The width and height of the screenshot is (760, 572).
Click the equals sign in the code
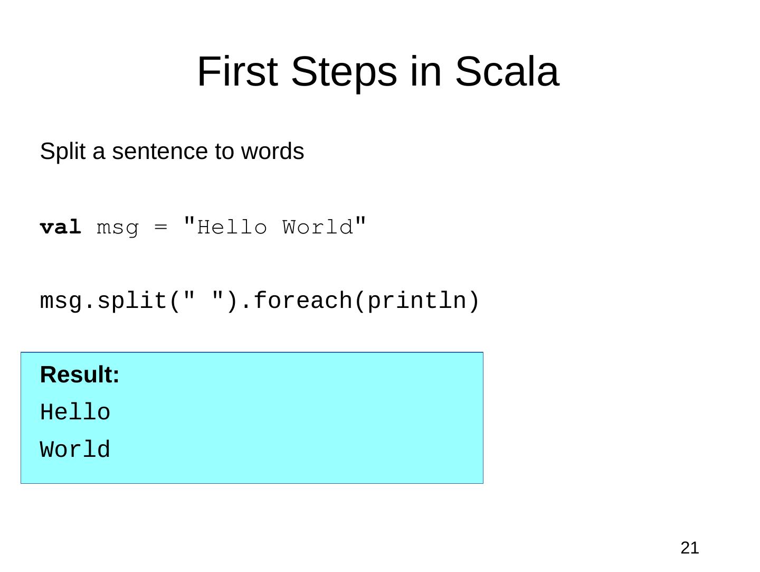pyautogui.click(x=160, y=228)
